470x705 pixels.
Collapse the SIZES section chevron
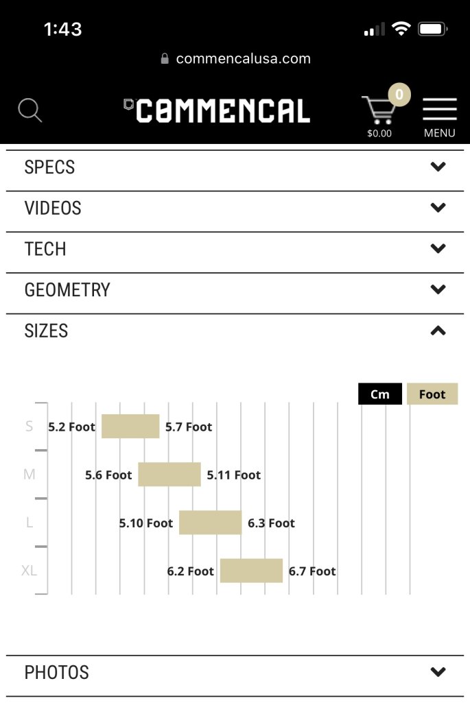click(x=438, y=331)
